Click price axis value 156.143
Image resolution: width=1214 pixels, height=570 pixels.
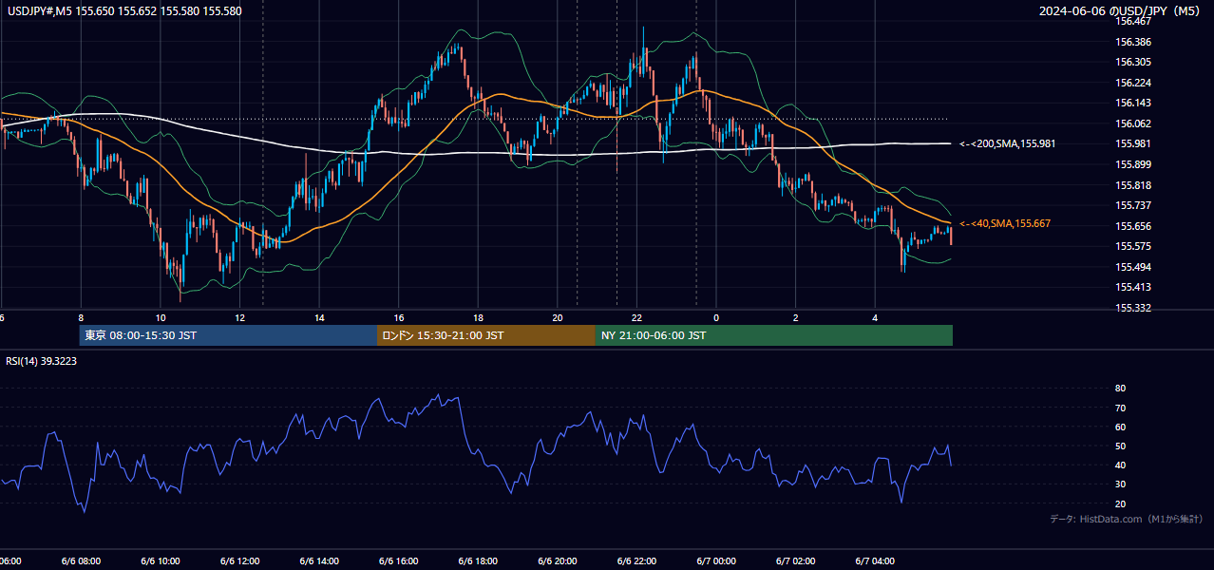point(1133,103)
